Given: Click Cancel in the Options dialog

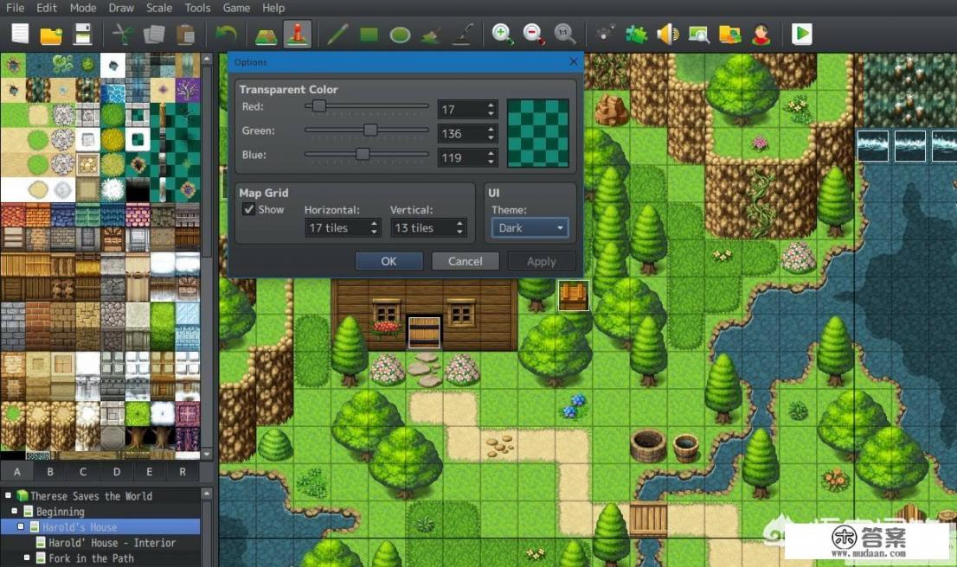Looking at the screenshot, I should click(x=465, y=261).
